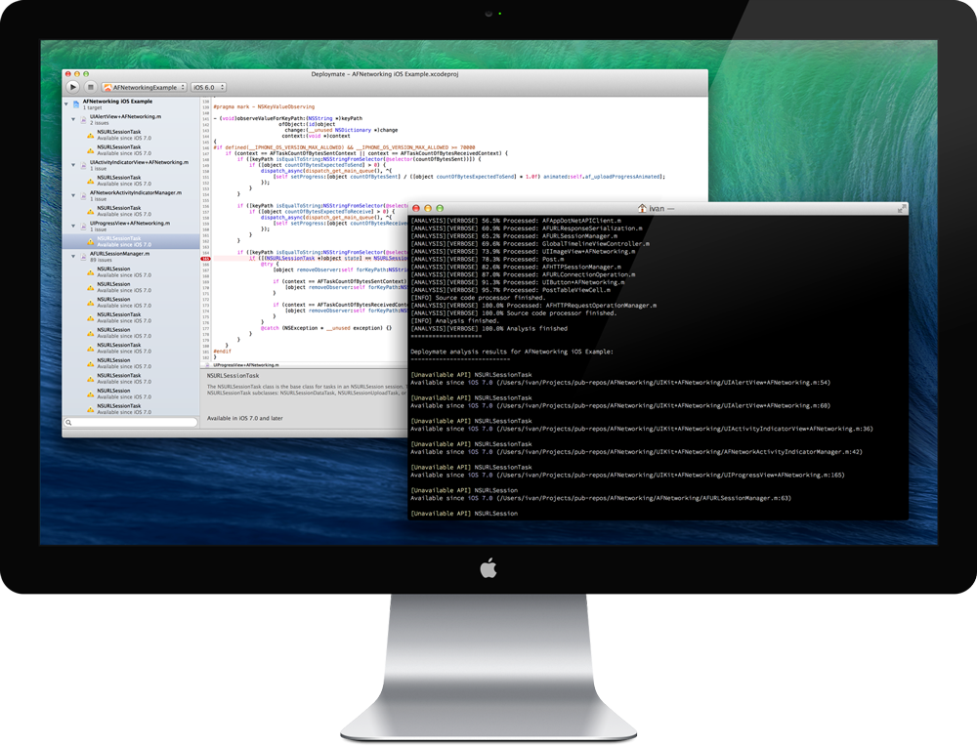Click the UIAlertView+AFNetworking.m file icon in sidebar

coord(83,119)
